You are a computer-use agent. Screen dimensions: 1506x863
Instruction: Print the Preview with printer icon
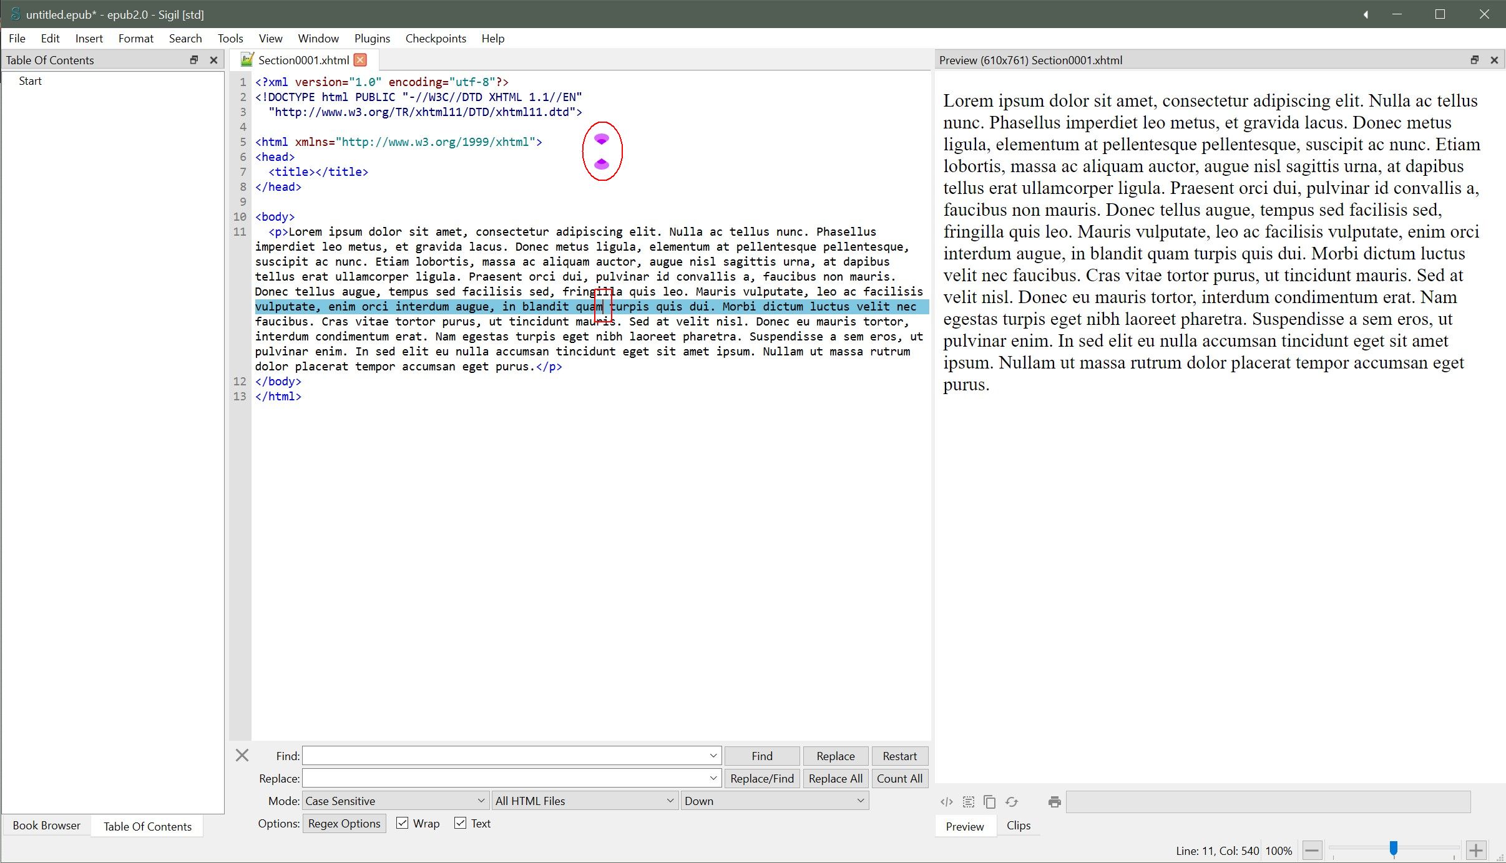pos(1055,802)
